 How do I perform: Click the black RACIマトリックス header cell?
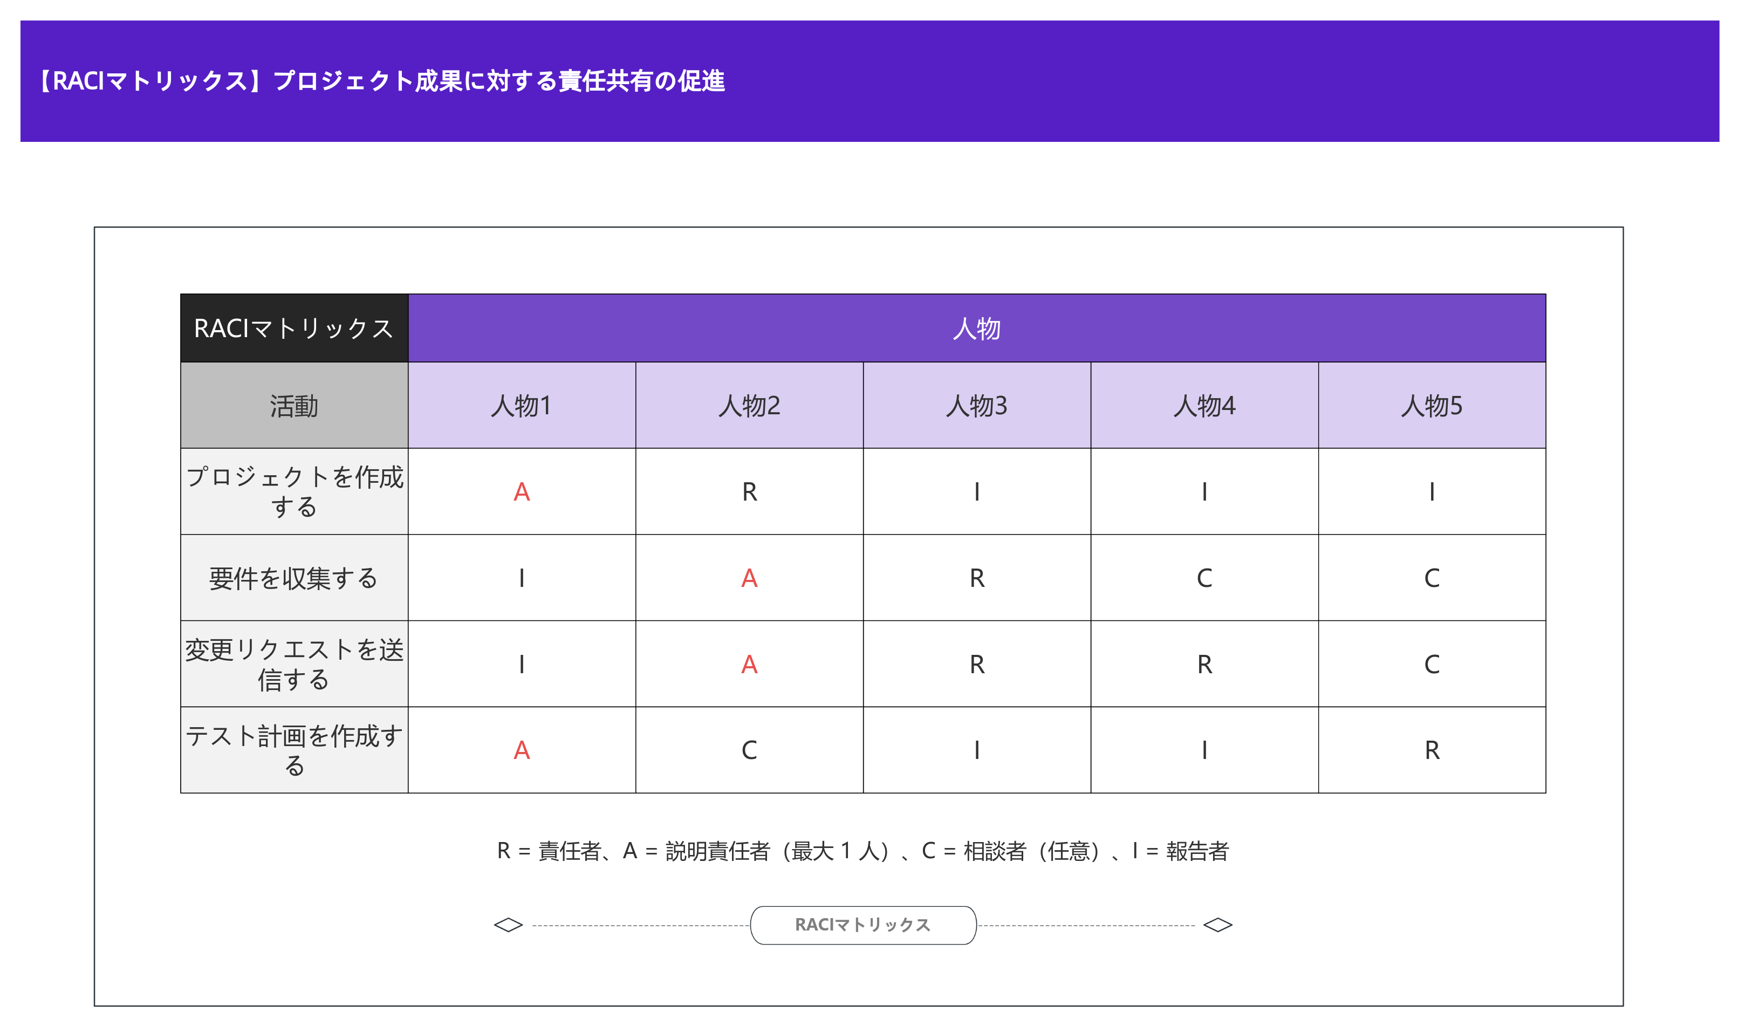(295, 329)
